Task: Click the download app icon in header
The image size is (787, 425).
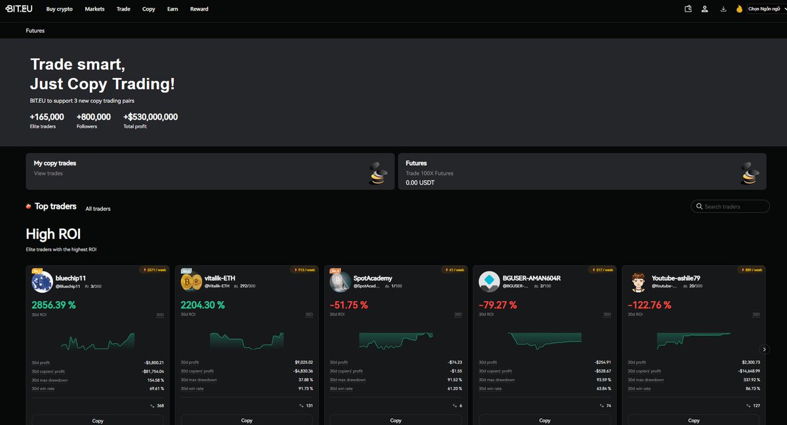Action: click(x=723, y=9)
